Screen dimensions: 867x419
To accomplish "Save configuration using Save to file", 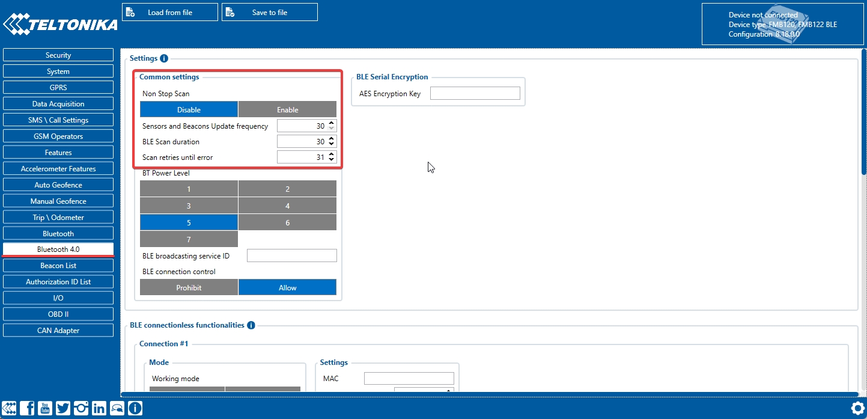I will click(269, 11).
